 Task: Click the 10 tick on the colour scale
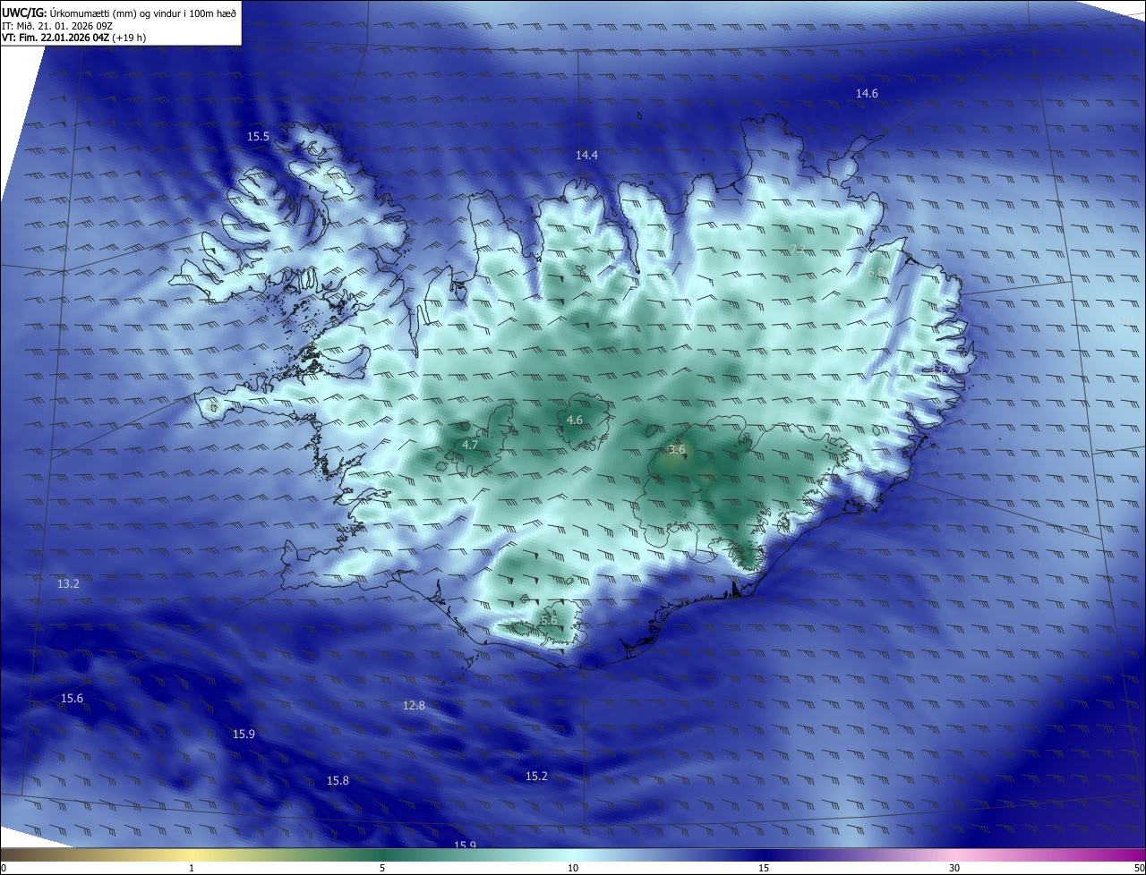[x=573, y=868]
